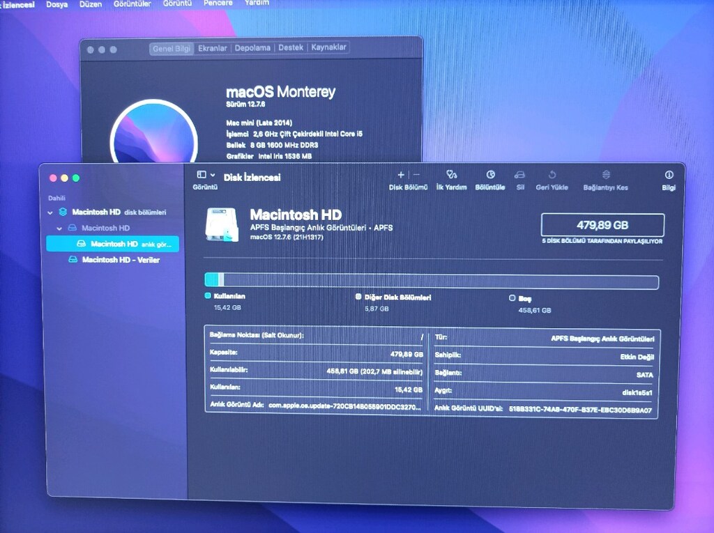This screenshot has width=714, height=533.
Task: Click Anlık Görüntü Adı com.apple.os.update value
Action: pos(344,406)
